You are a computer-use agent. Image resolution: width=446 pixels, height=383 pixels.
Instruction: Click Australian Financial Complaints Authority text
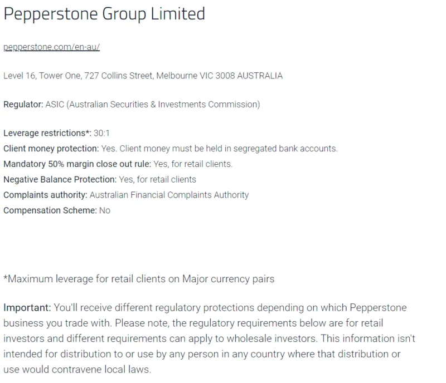[x=169, y=195]
